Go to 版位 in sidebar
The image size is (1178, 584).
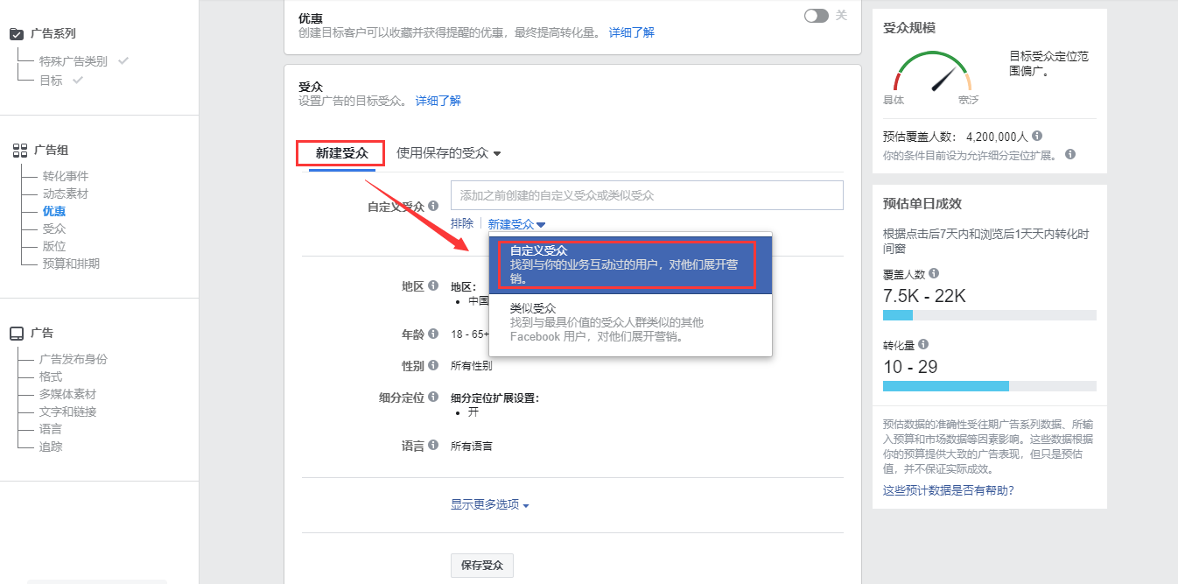54,246
